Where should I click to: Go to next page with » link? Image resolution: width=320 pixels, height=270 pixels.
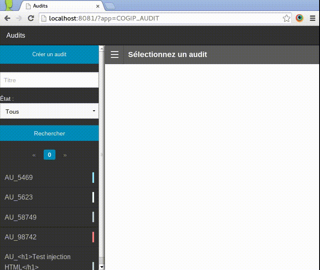click(x=65, y=155)
